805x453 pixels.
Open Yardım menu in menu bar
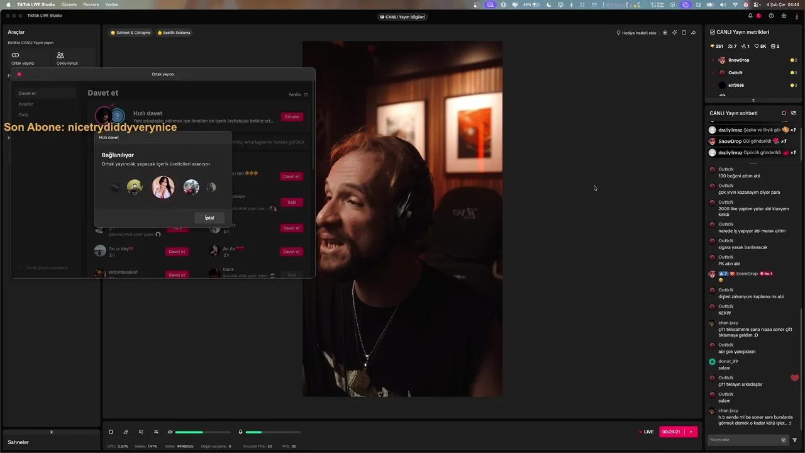[x=111, y=4]
